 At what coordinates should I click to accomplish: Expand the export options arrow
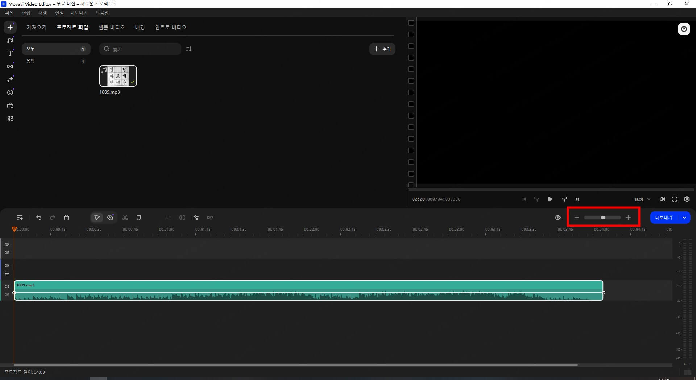point(684,218)
